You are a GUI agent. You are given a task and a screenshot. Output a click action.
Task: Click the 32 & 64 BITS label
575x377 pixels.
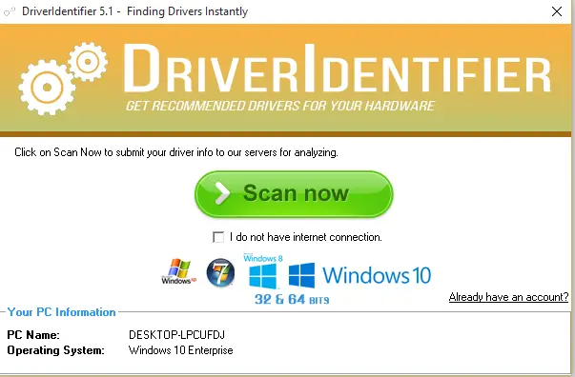[292, 299]
